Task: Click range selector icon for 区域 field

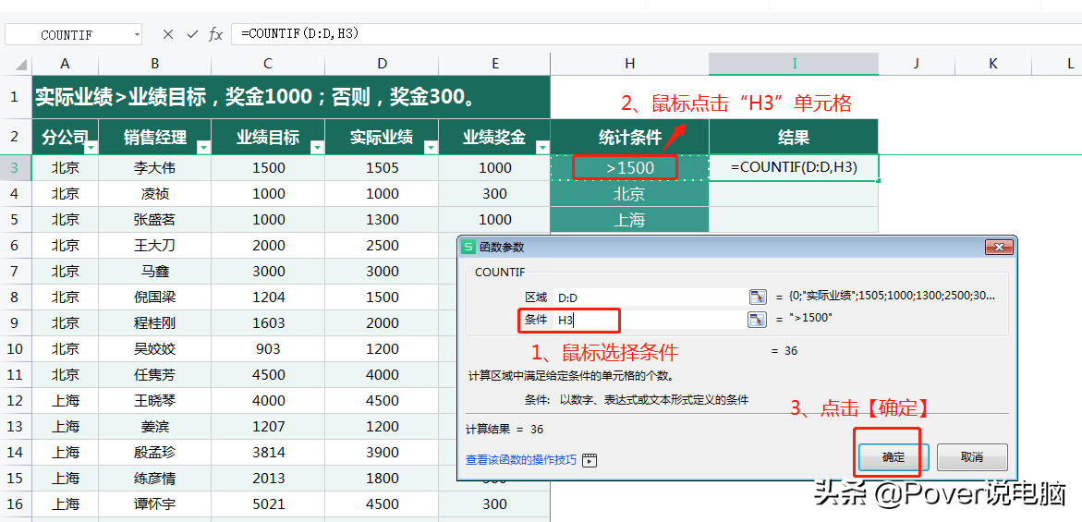Action: point(757,297)
